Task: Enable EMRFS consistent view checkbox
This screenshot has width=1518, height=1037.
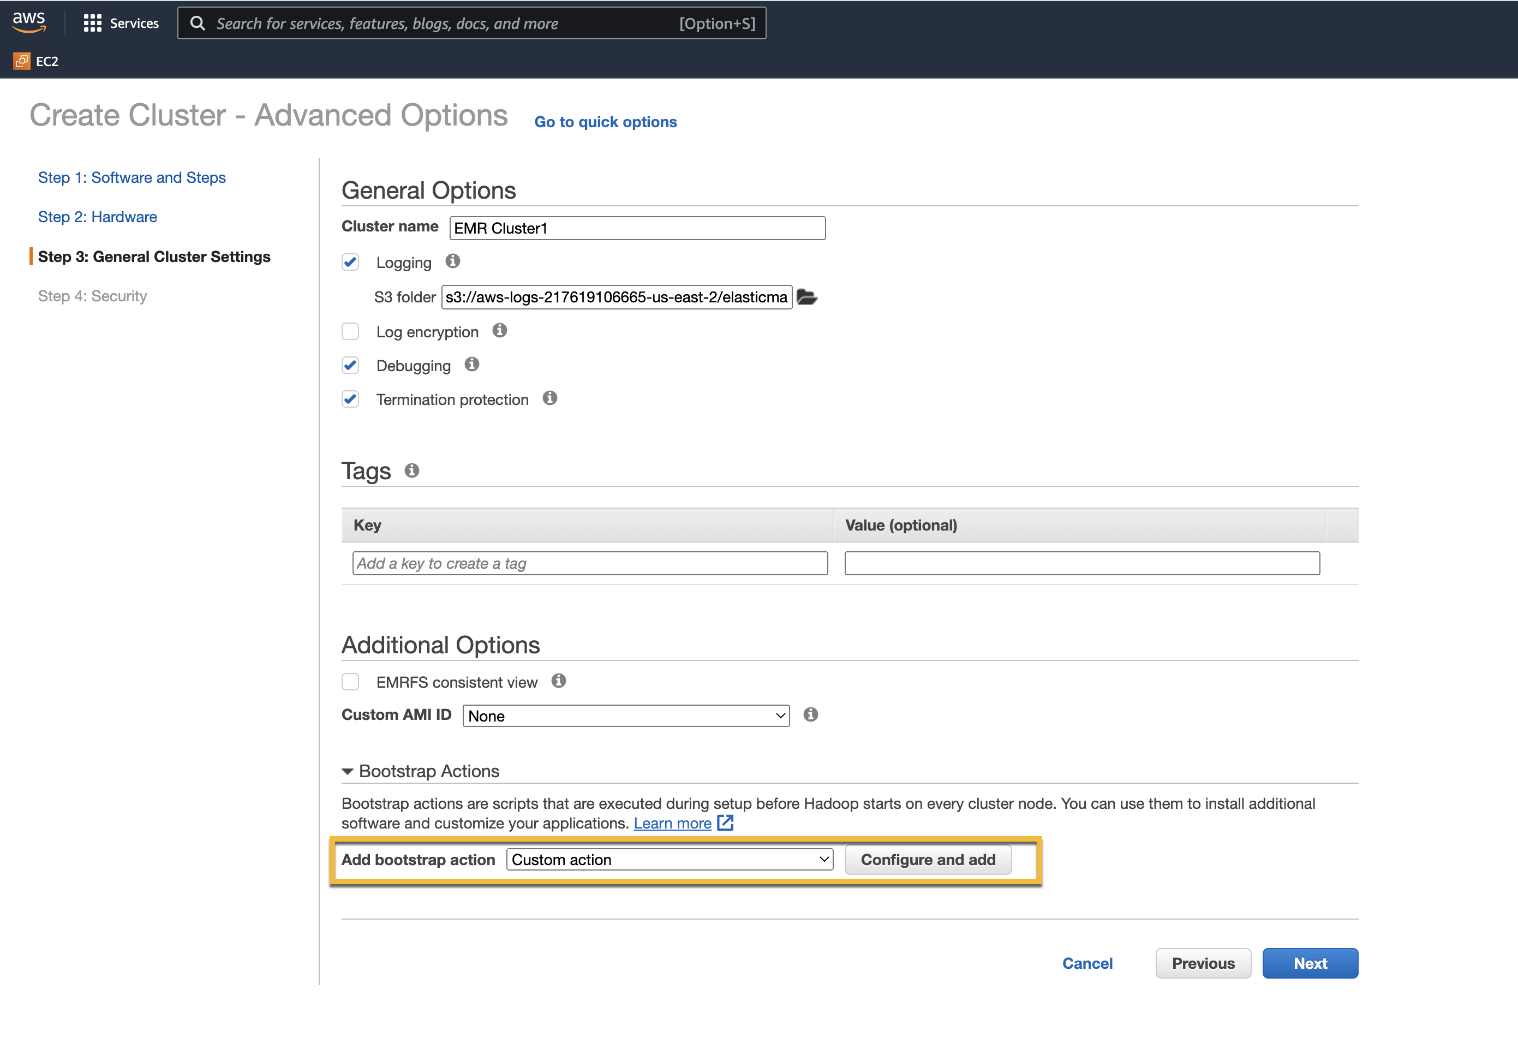Action: 350,682
